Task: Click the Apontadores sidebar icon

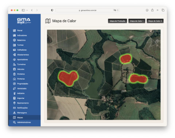Action: pyautogui.click(x=14, y=60)
